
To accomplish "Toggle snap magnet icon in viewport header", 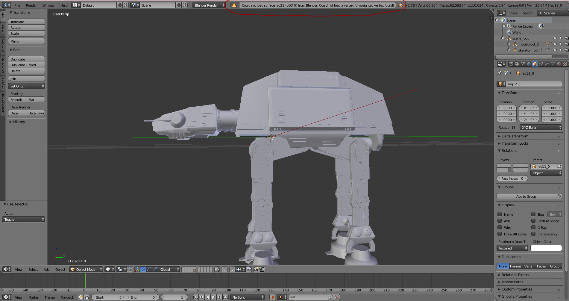I will 232,269.
